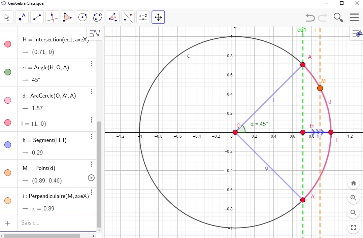363x238 pixels.
Task: Undo the last action
Action: 310,18
